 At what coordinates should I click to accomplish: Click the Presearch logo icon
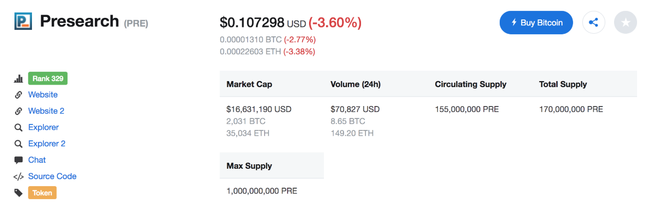(23, 21)
